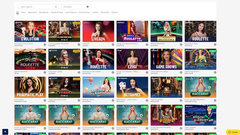Viewport: 240px width, 135px height.
Task: Show info for Lightning Ball
Action: click(181, 100)
